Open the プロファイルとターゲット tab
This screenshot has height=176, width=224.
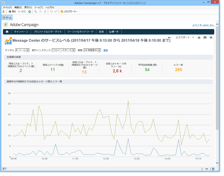[x=48, y=32]
